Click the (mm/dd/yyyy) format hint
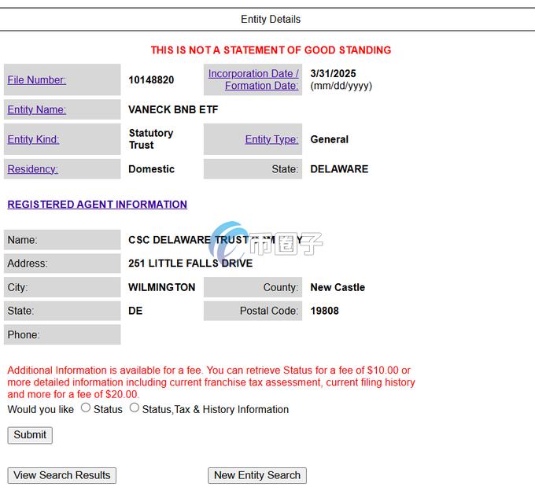 point(341,86)
